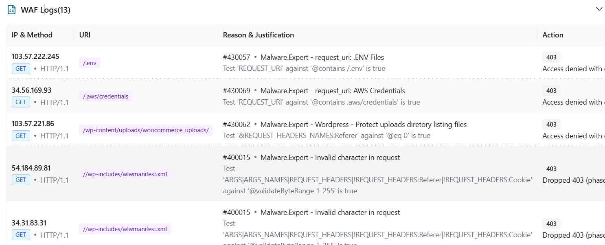Click the WAF Logs(13) heading
This screenshot has height=245, width=605.
pyautogui.click(x=46, y=10)
